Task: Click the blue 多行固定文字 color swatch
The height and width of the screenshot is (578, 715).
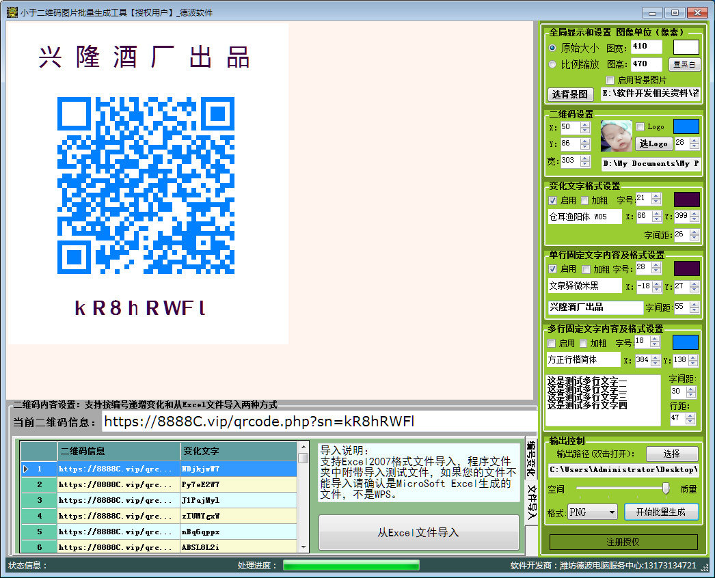Action: pyautogui.click(x=686, y=342)
